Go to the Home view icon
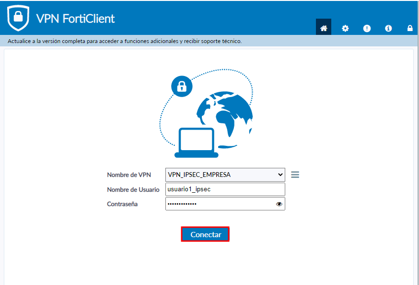The width and height of the screenshot is (419, 285). pos(324,28)
